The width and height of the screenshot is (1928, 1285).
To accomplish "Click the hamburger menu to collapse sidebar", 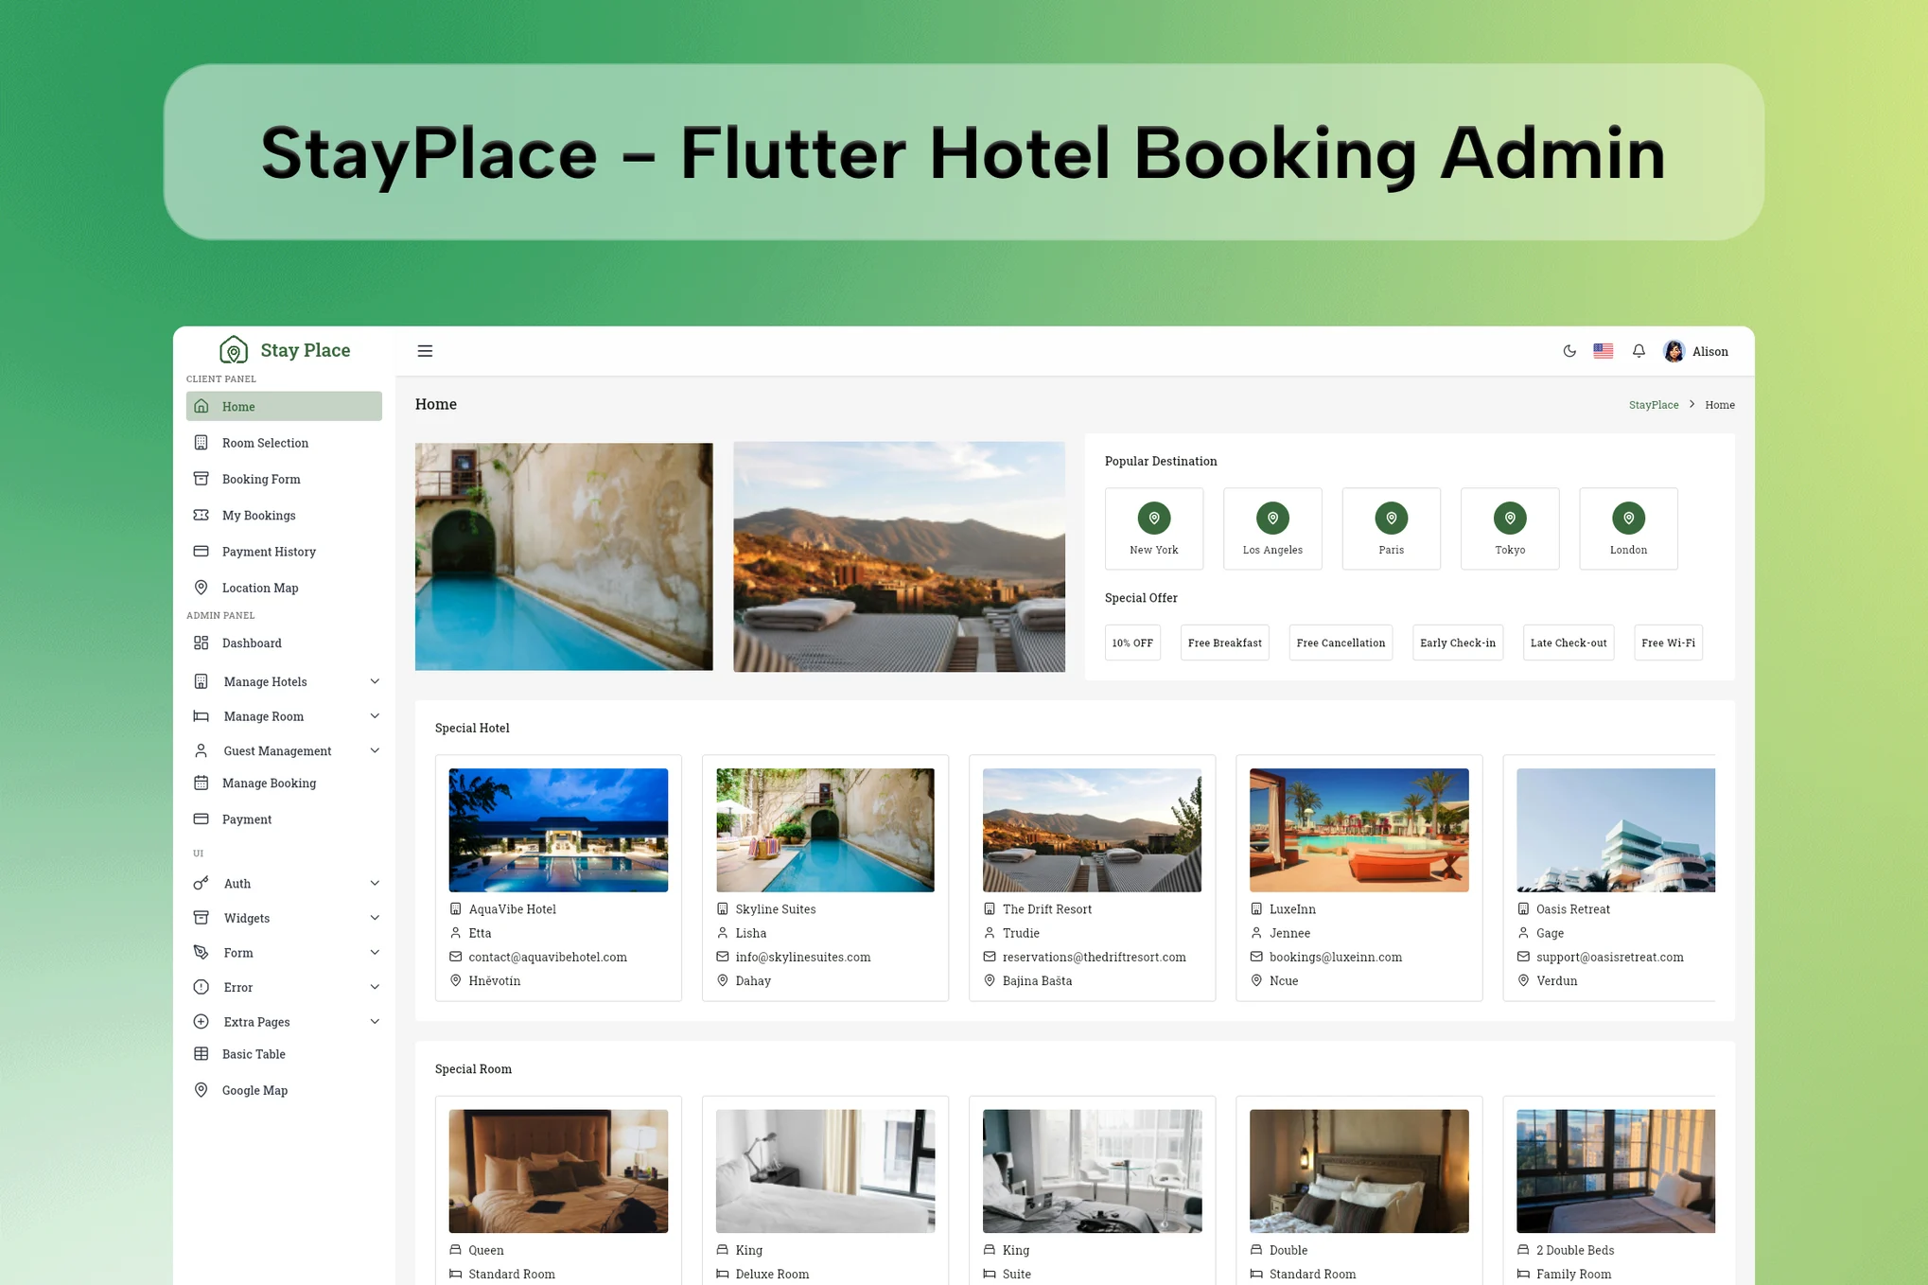I will point(425,350).
